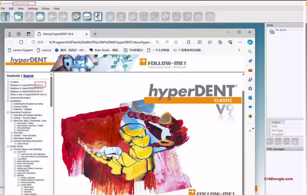This screenshot has width=307, height=195.
Task: Click the sidebar shopping tag icon
Action: (250, 61)
